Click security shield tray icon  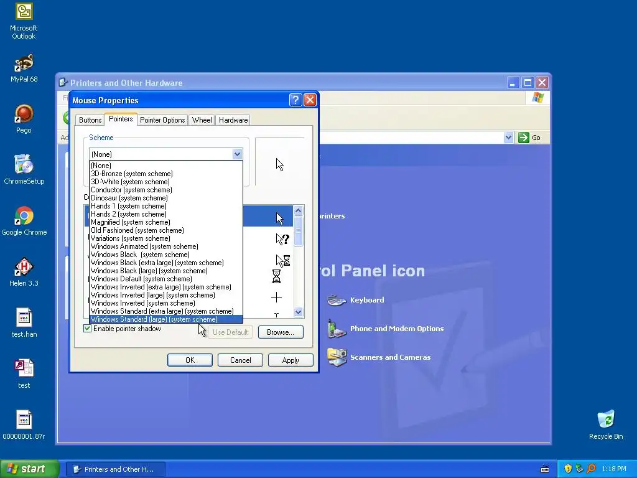click(x=568, y=469)
